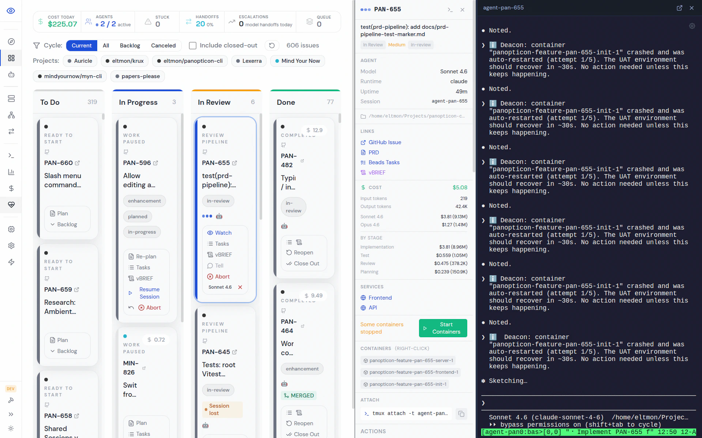Click the hammer dev tools icon
The width and height of the screenshot is (702, 438).
pos(11,400)
